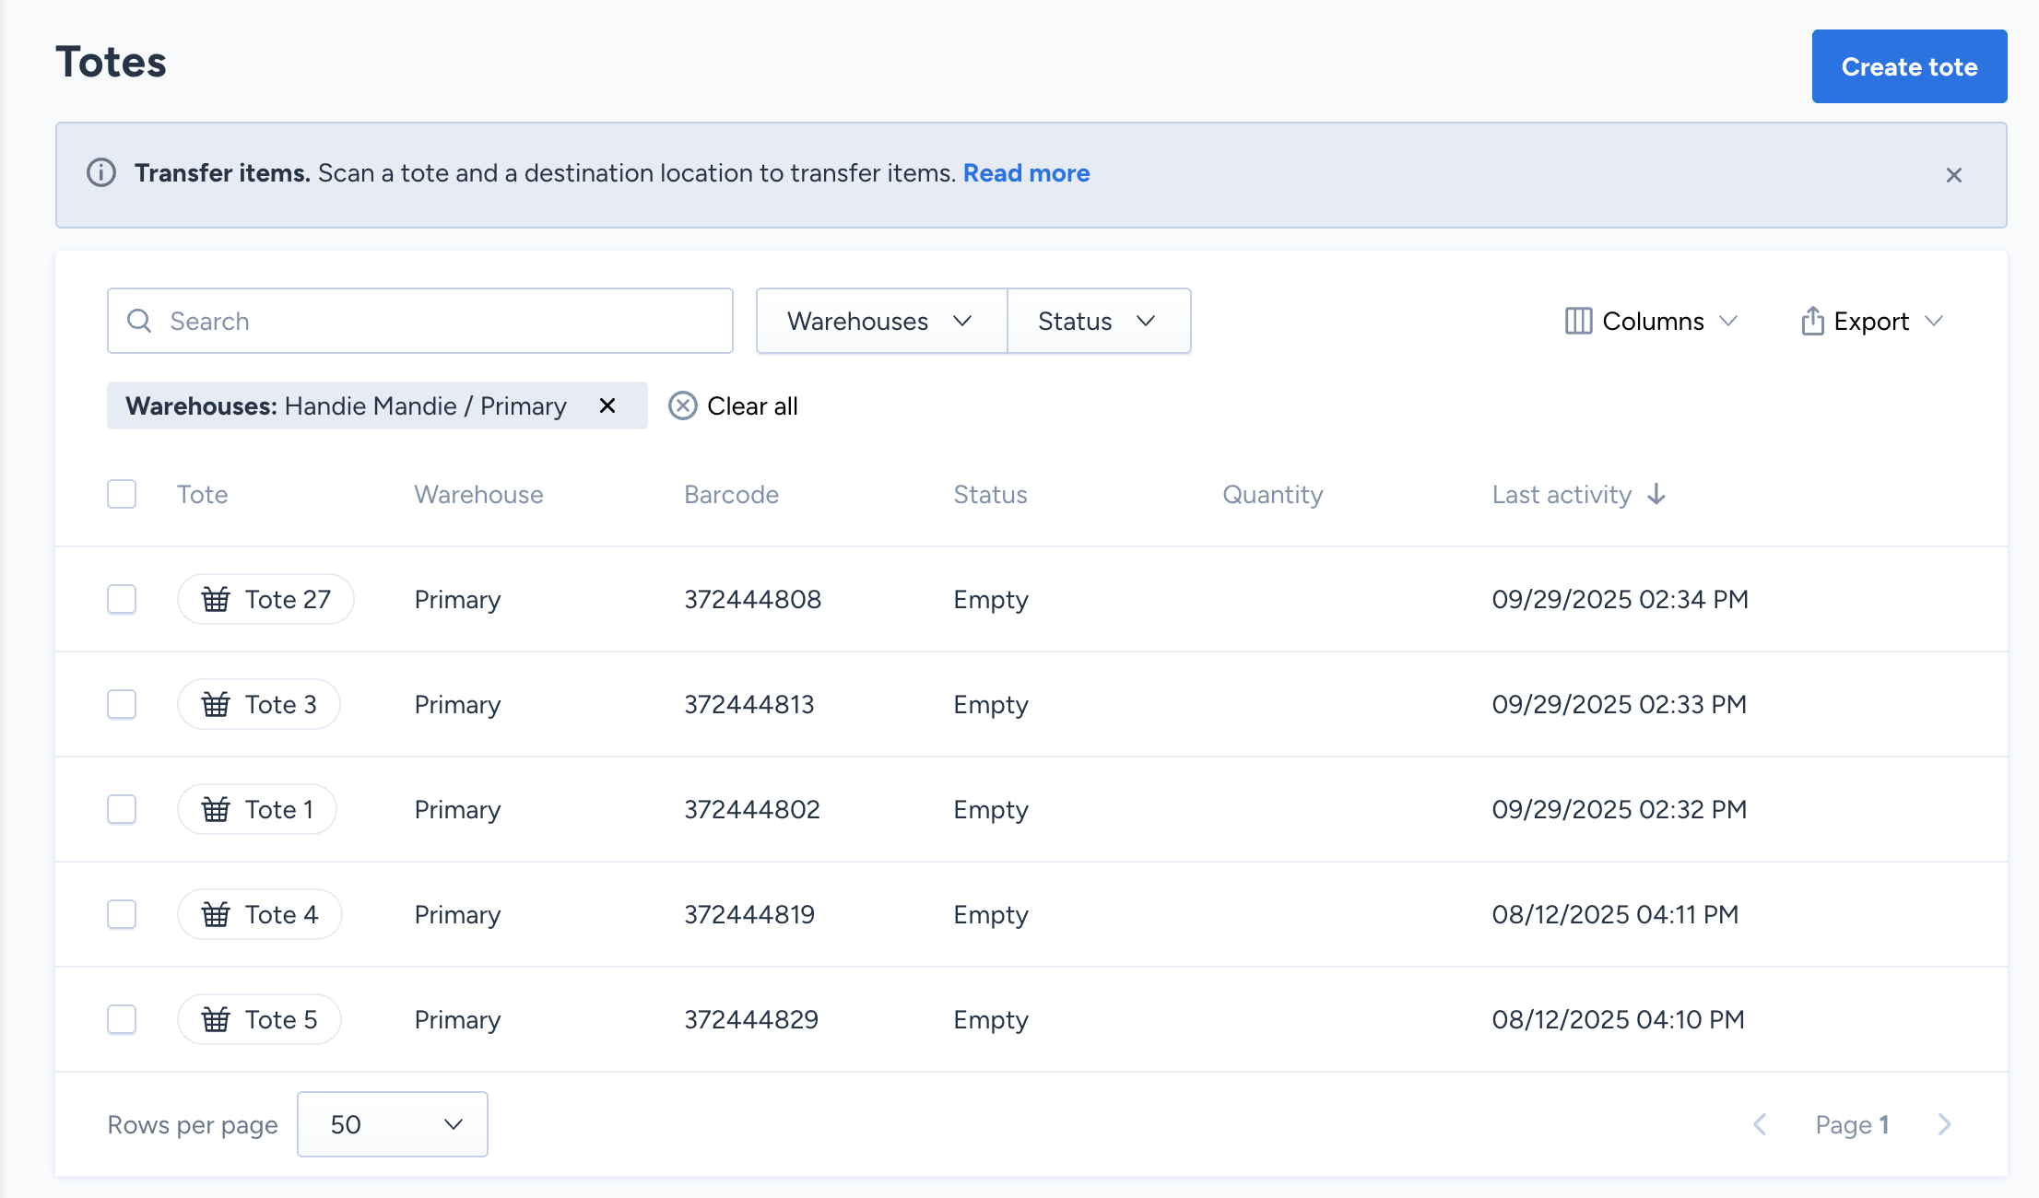Click barcode 372444813

tap(748, 704)
